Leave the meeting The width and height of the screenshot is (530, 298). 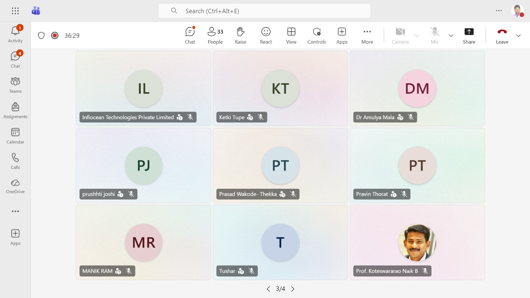(x=502, y=35)
